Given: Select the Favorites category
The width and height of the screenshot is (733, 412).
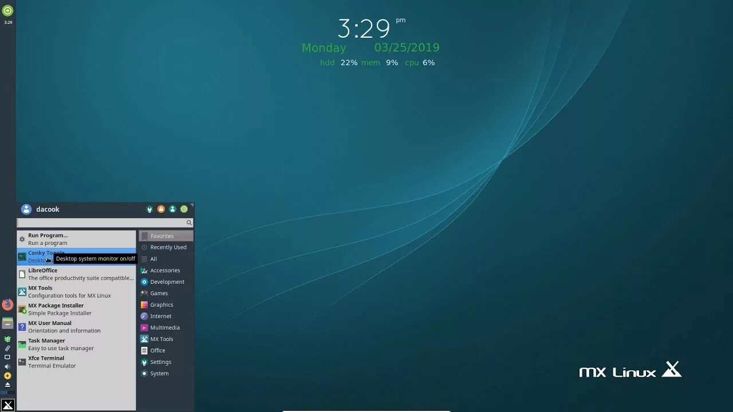Looking at the screenshot, I should tap(166, 236).
